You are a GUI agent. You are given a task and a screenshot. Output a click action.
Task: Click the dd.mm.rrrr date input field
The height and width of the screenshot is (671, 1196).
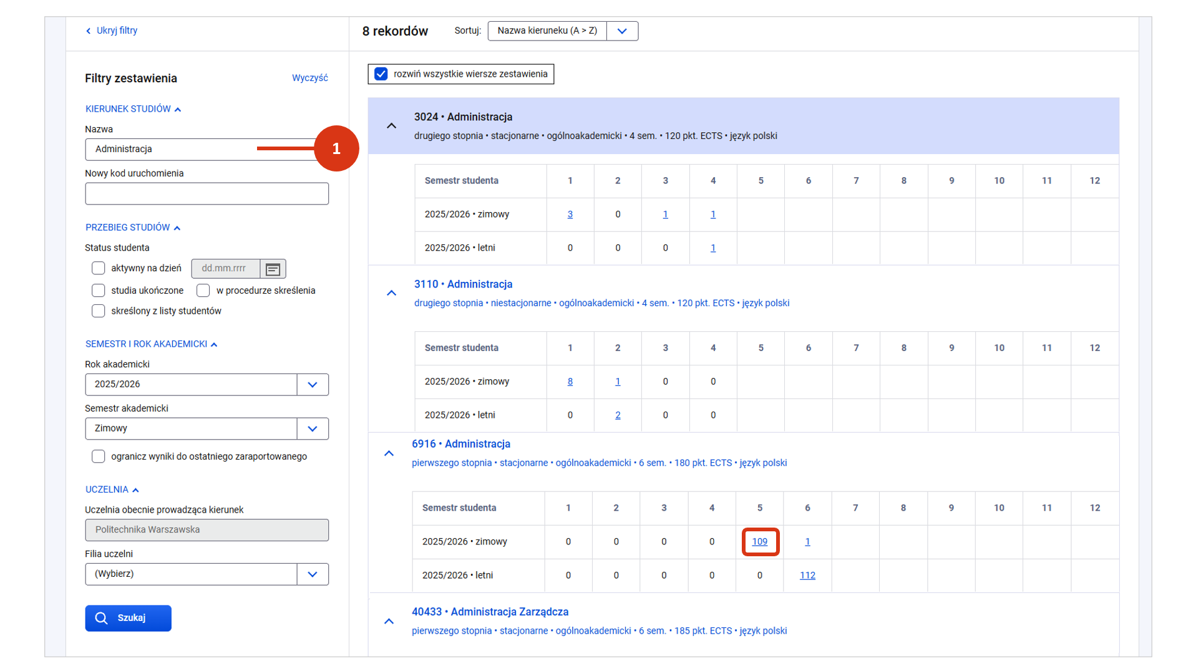pos(225,269)
